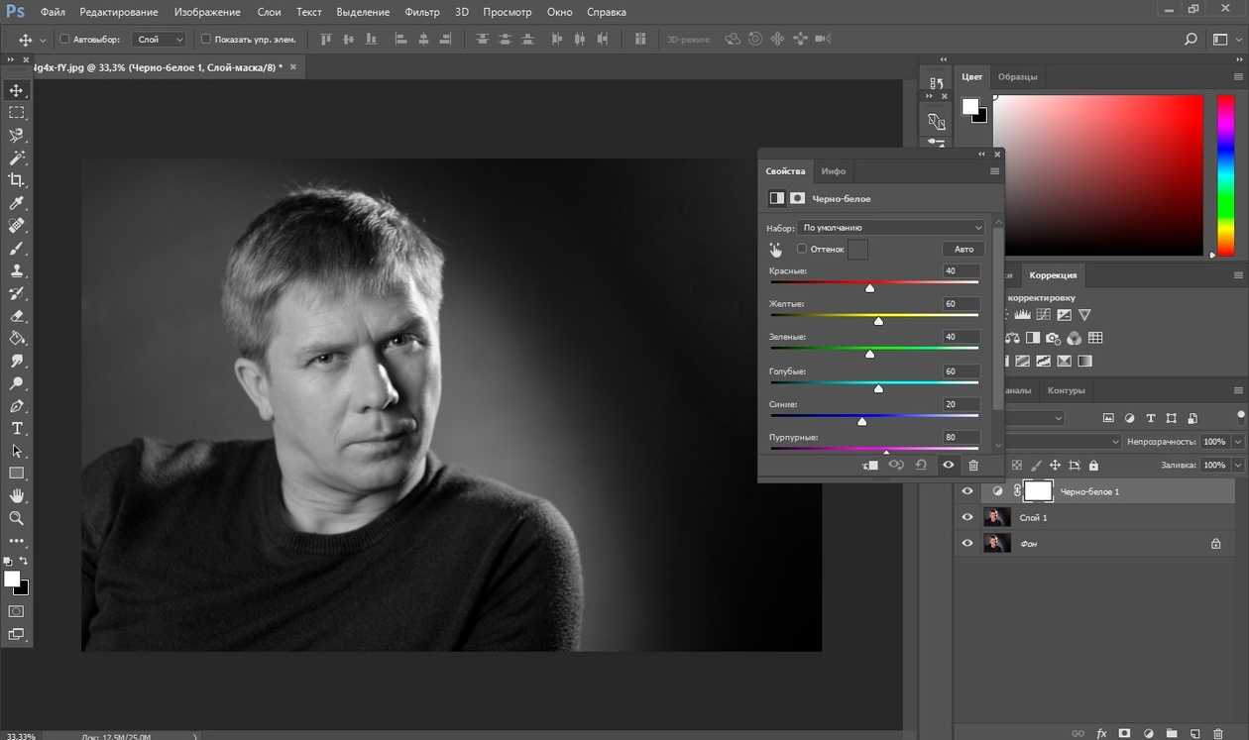Open the Набор preset dropdown
Viewport: 1249px width, 740px height.
pyautogui.click(x=891, y=228)
